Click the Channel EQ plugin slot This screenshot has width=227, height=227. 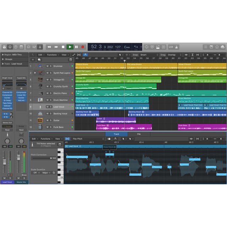7,92
